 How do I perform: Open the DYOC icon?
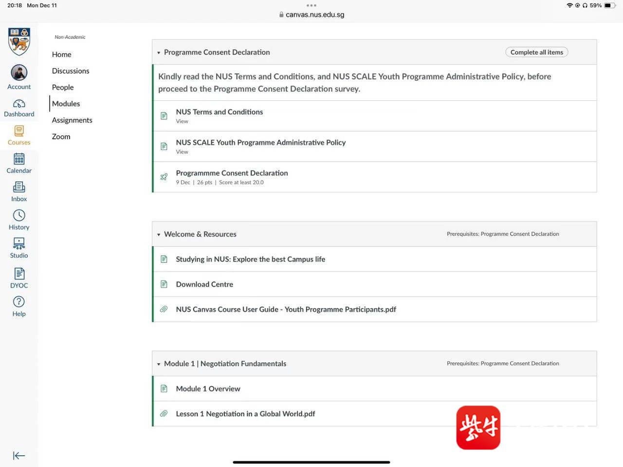[19, 273]
